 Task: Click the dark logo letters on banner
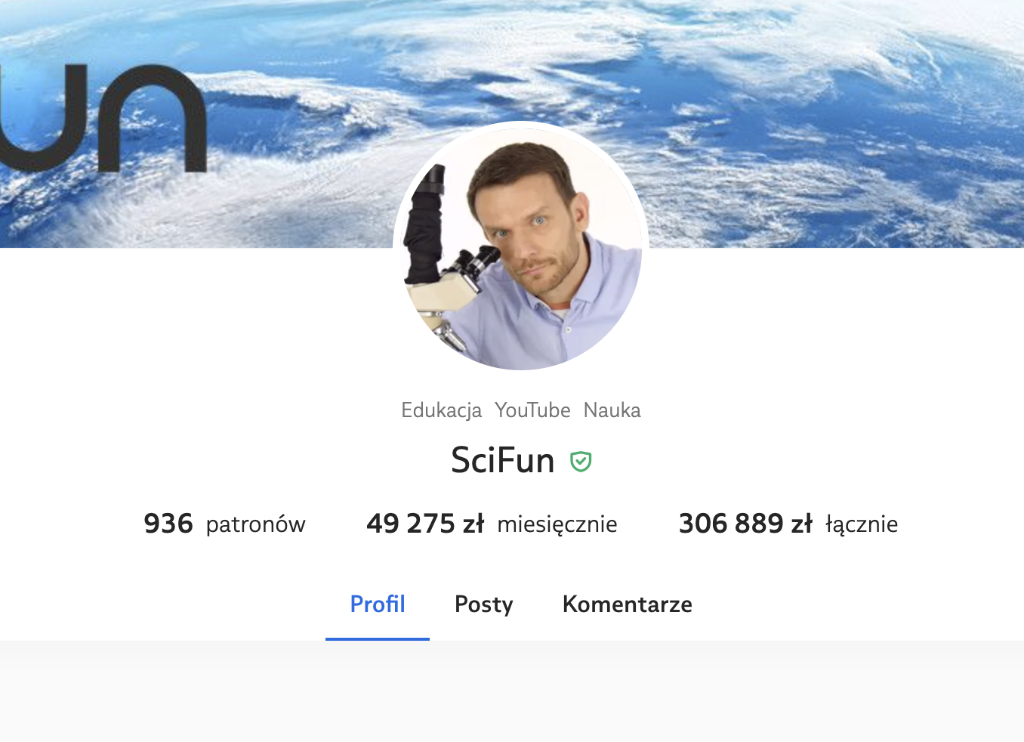pos(103,117)
